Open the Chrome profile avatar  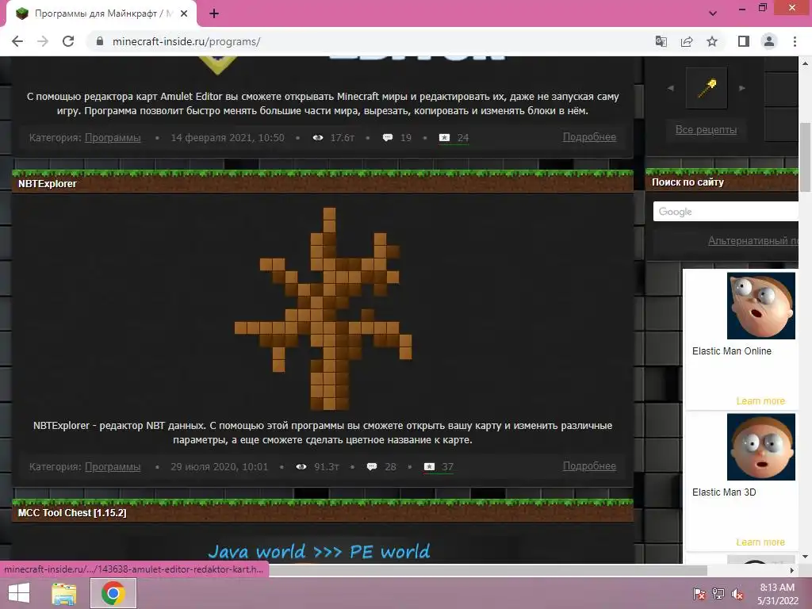(769, 41)
